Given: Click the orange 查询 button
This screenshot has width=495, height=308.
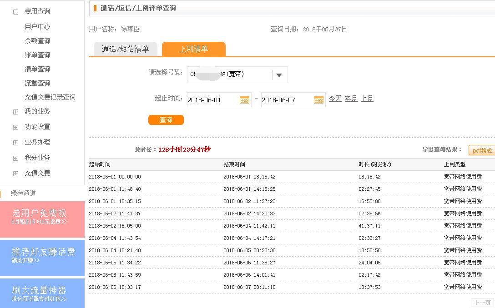Looking at the screenshot, I should [x=166, y=119].
